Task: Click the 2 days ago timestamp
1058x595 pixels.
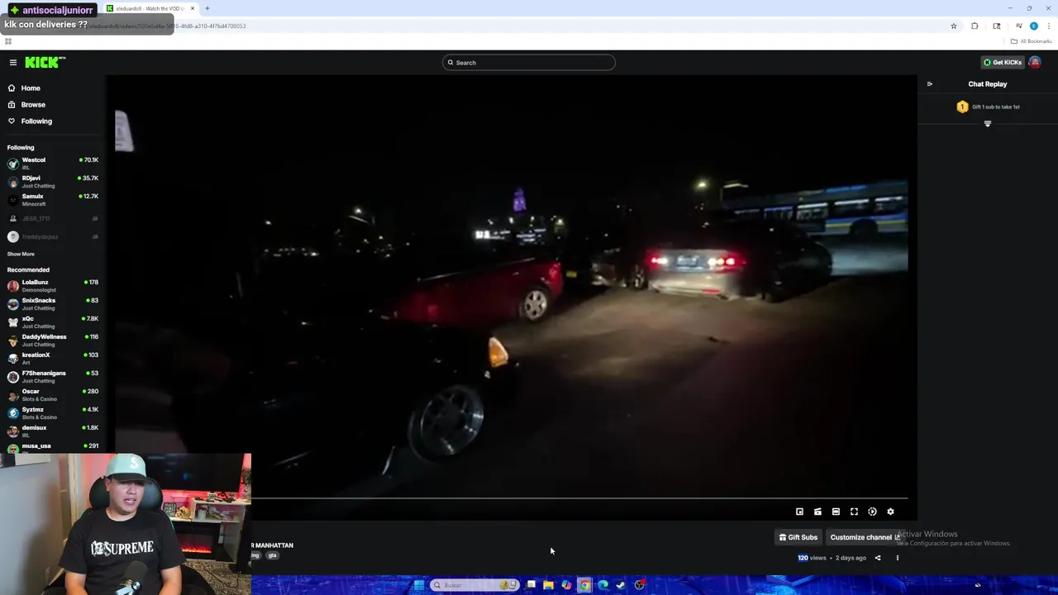Action: (851, 558)
